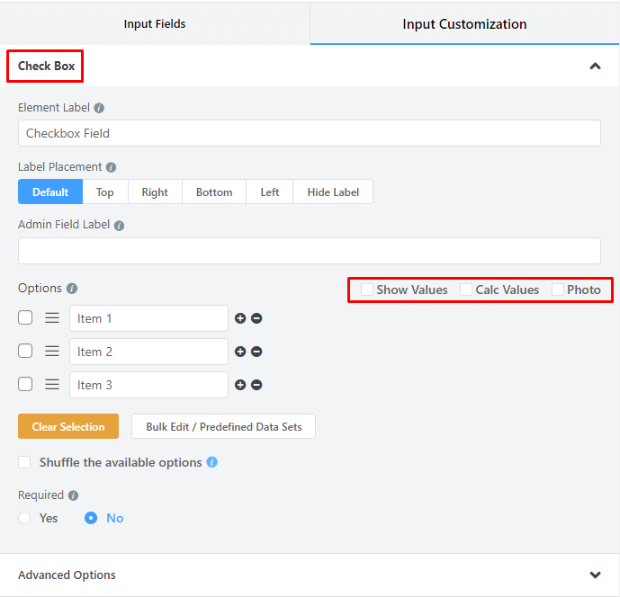The image size is (620, 597).
Task: Click the info icon beside Label Placement
Action: pos(111,167)
